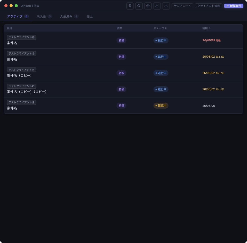Switch to the 未入金 tab

tap(44, 16)
